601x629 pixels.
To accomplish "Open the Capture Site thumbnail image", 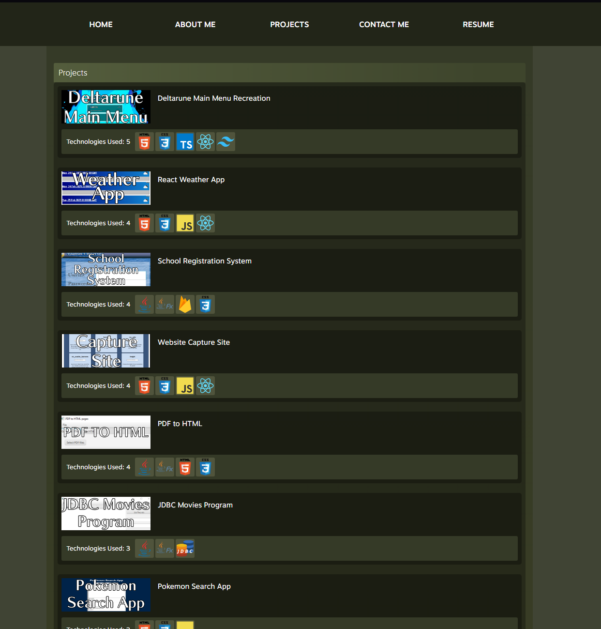I will click(x=106, y=351).
